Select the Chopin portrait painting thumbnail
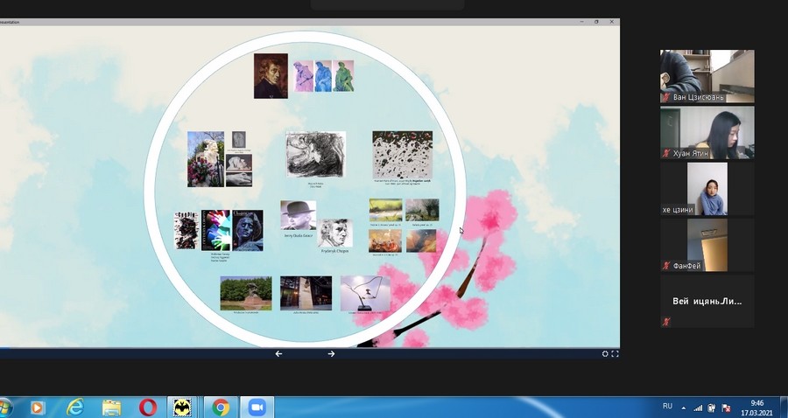The width and height of the screenshot is (788, 418). 271,75
